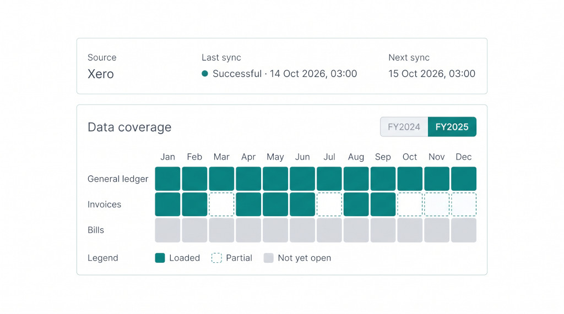Click Bills August grey cell
Image resolution: width=564 pixels, height=314 pixels.
(356, 230)
